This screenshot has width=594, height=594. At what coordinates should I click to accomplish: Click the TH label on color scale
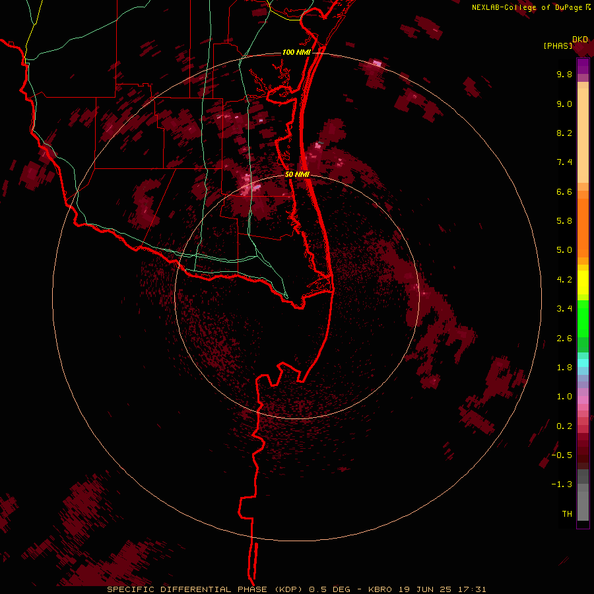(567, 514)
